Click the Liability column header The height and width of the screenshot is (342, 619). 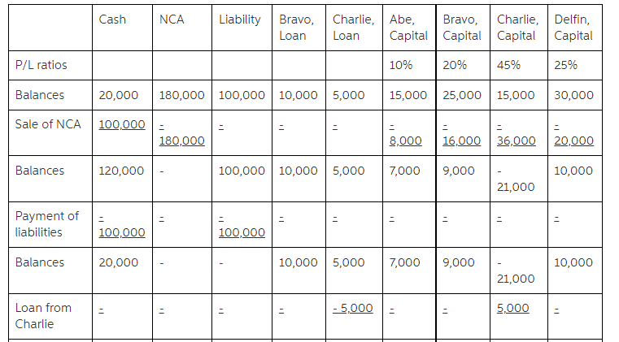[240, 19]
